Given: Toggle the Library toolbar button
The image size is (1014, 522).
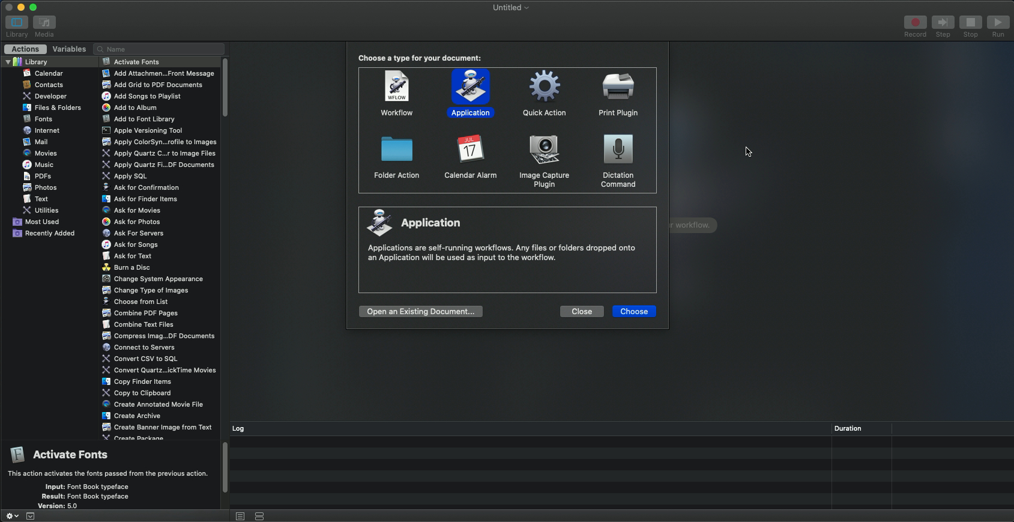Looking at the screenshot, I should click(17, 22).
